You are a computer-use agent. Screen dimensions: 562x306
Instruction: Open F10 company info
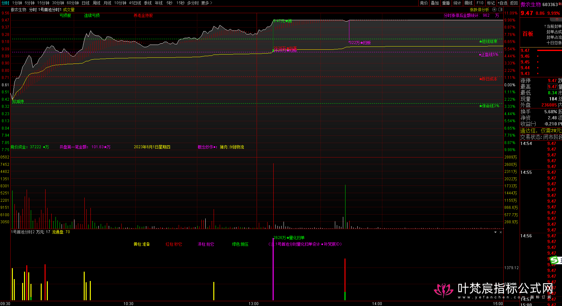[x=480, y=3]
